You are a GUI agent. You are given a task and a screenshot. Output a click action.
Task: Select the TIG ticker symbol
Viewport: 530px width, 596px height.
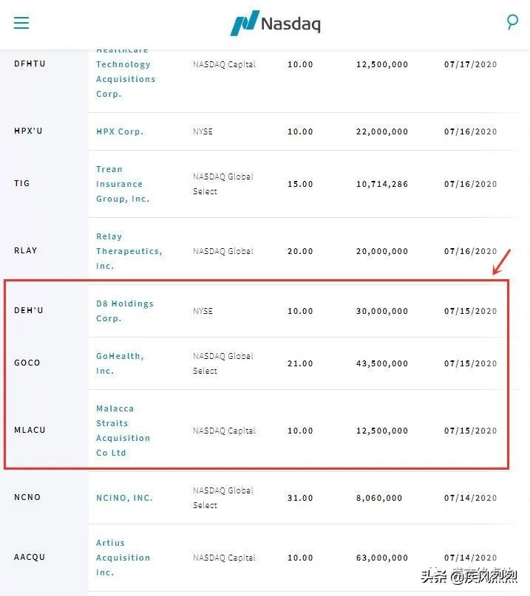pyautogui.click(x=22, y=184)
